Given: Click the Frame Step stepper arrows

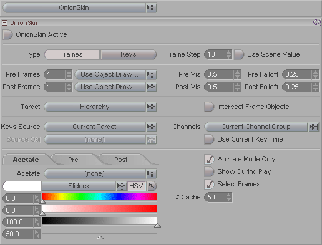Looking at the screenshot, I should coord(228,55).
